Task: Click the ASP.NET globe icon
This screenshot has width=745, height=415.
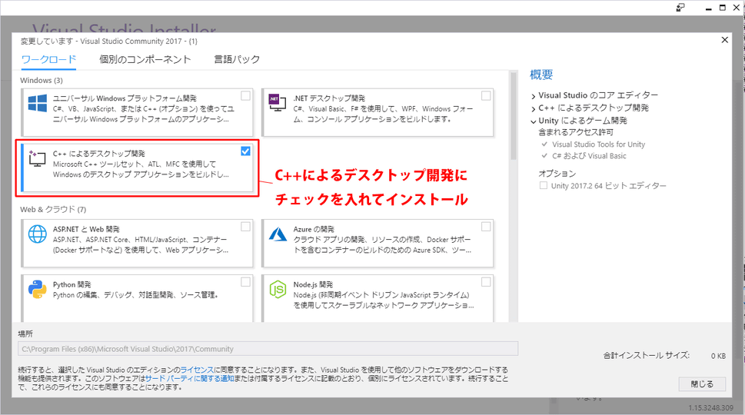Action: 38,234
